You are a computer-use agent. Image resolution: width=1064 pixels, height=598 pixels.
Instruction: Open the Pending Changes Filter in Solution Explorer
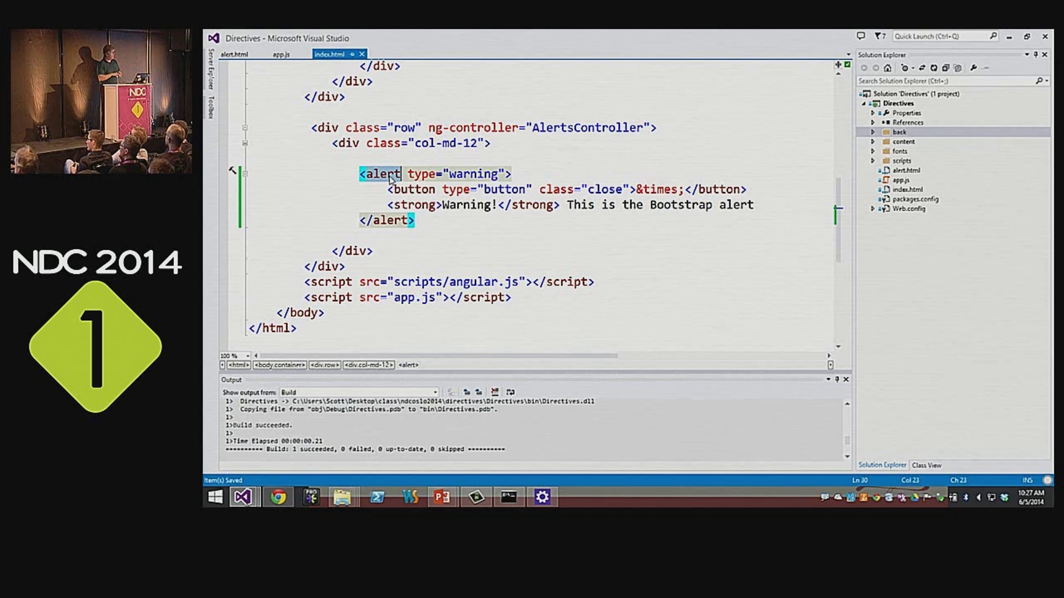tap(905, 68)
